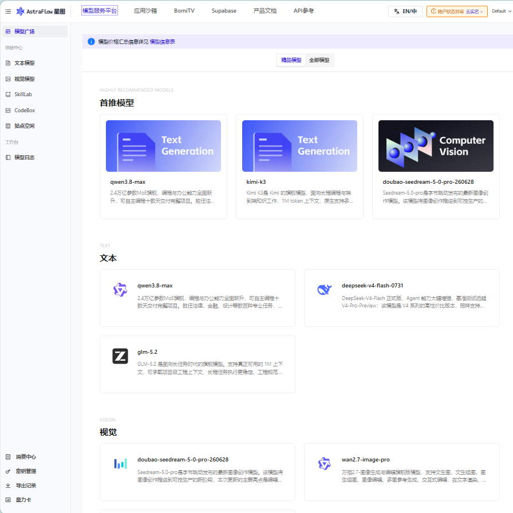Click the wan2.7-image-pro description text
513x513 pixels.
point(414,476)
